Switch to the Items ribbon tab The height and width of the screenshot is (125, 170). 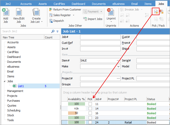tap(148, 4)
